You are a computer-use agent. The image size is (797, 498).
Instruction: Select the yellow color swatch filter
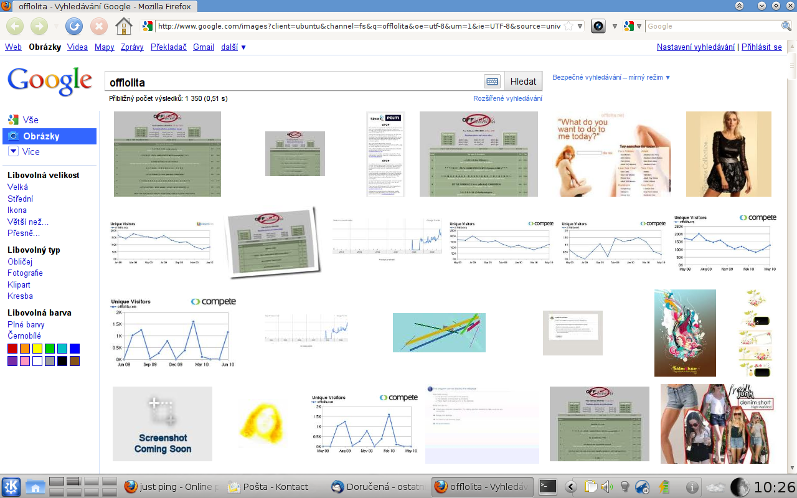pos(37,349)
